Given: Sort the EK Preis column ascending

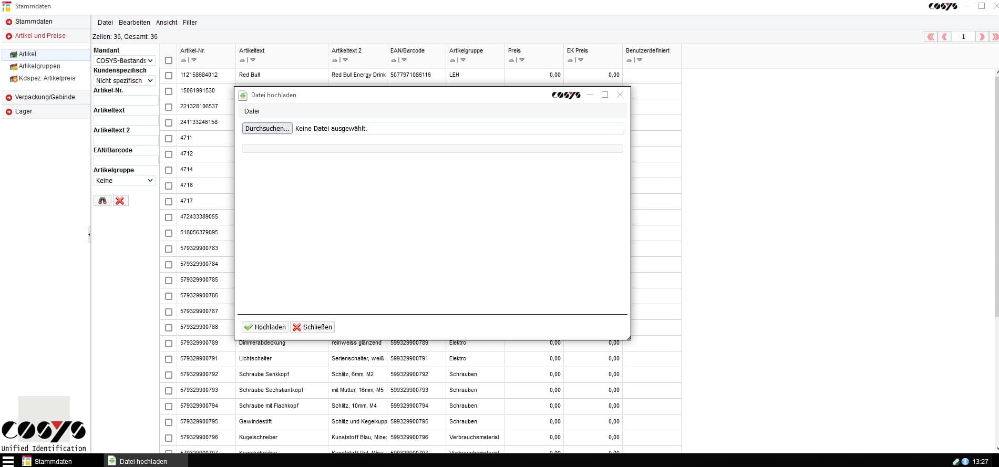Looking at the screenshot, I should point(570,60).
